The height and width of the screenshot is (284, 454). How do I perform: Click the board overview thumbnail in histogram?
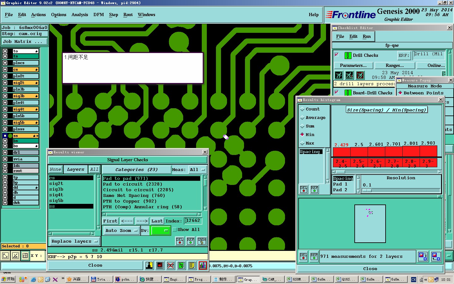[x=370, y=224]
